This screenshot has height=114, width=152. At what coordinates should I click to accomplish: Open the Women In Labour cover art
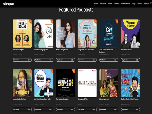coord(130,33)
